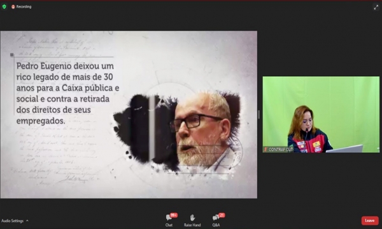This screenshot has height=229, width=382.
Task: Click the logo beside the CONTRAF CUT name
Action: coord(265,149)
